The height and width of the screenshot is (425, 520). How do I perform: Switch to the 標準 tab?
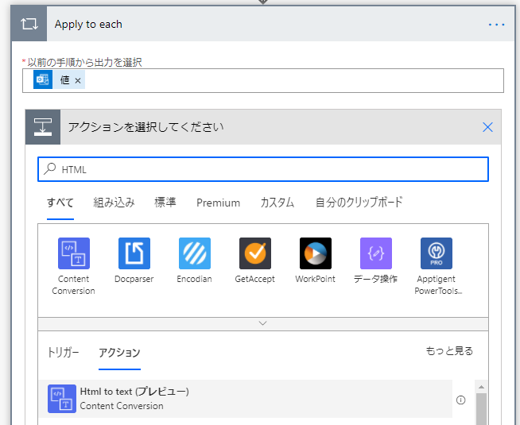165,203
